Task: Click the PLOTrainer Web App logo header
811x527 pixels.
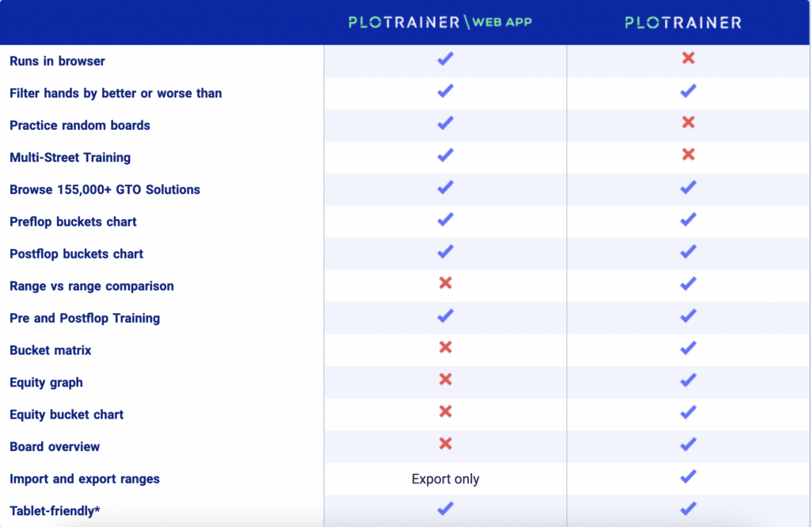Action: pyautogui.click(x=440, y=22)
